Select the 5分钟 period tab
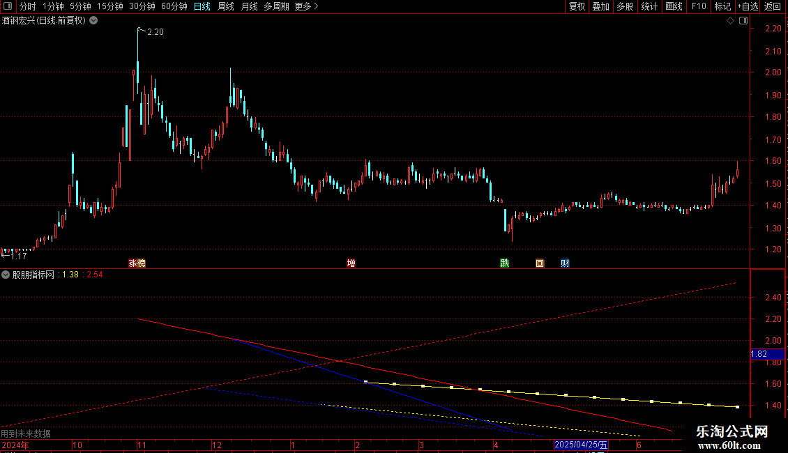Screen dimensions: 788x453 coord(80,6)
